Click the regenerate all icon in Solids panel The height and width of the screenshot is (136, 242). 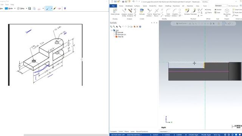click(111, 27)
